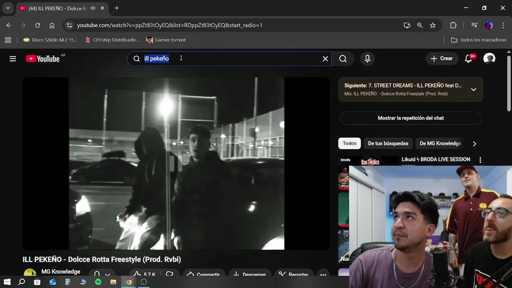Screen dimensions: 512x288
Task: Run the YouTube search with magnifier button
Action: pos(343,59)
